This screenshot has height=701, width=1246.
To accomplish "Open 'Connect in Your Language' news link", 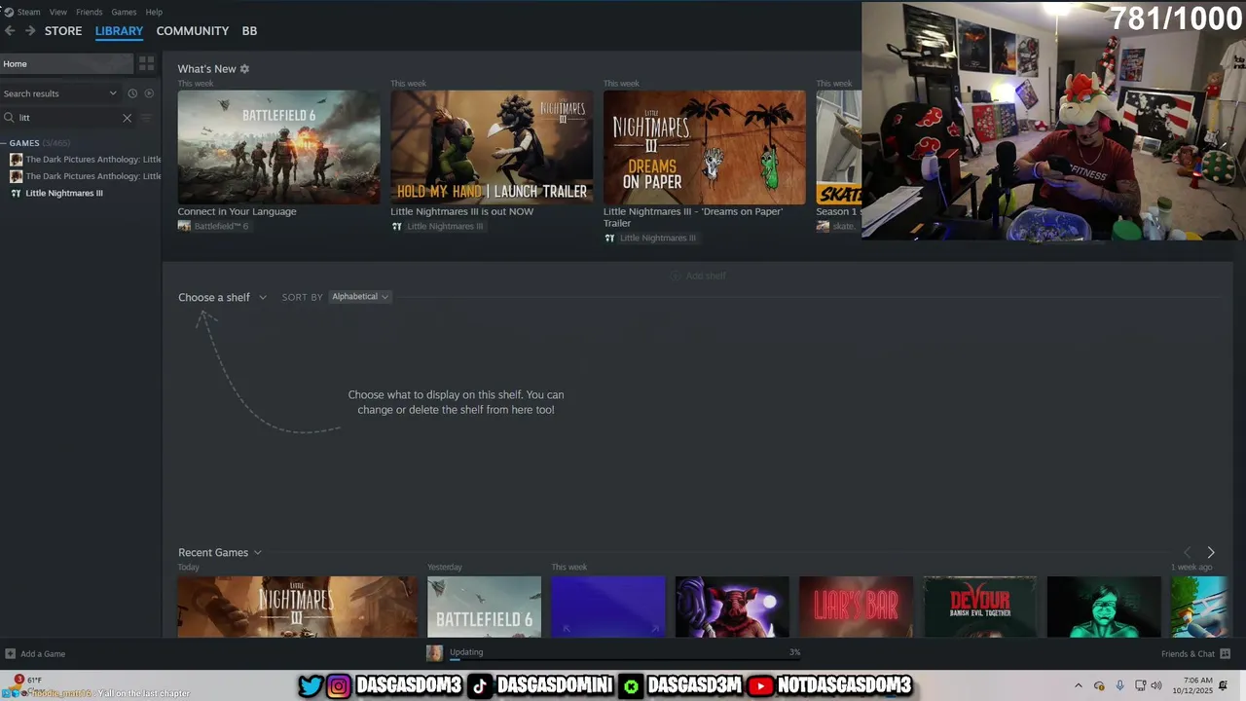I will 237,211.
